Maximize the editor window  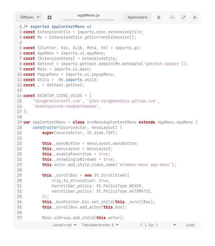click(x=183, y=17)
